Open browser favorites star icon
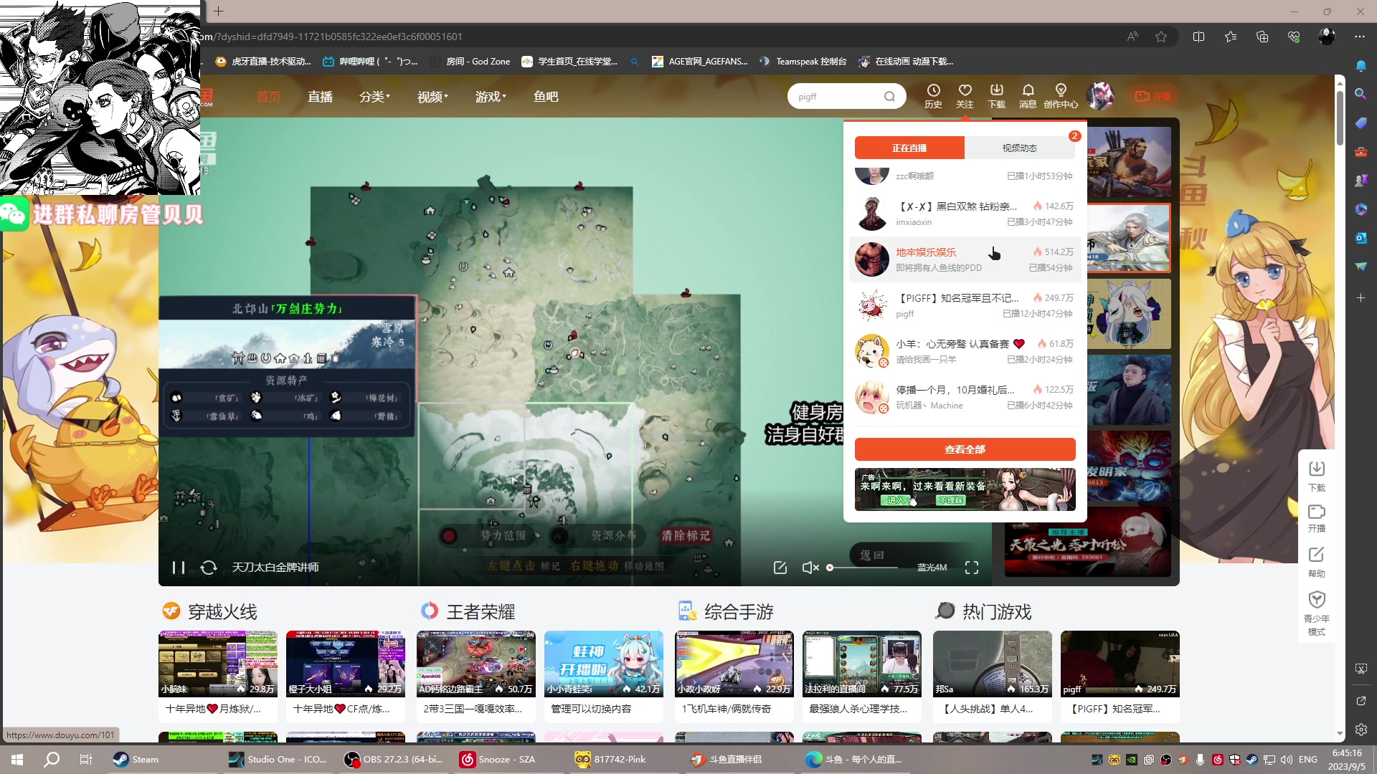This screenshot has width=1377, height=774. (x=1161, y=37)
